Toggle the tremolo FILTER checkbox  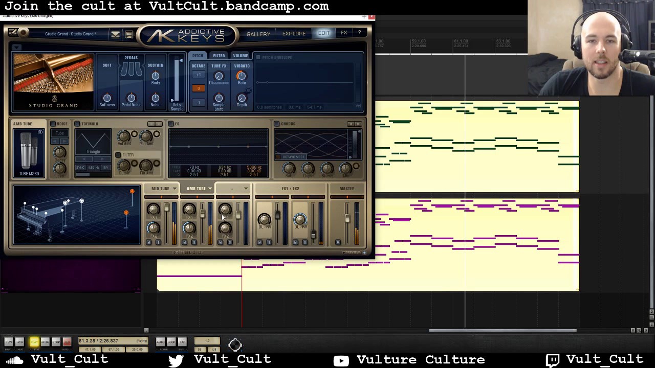(x=118, y=155)
